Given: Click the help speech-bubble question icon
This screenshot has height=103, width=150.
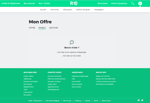Looking at the screenshot, I should pos(72,42).
